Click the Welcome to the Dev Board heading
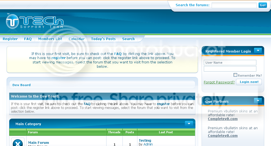 35,96
